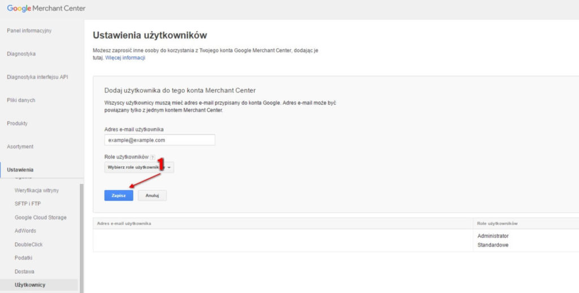Navigate to the Asortyment section
The width and height of the screenshot is (579, 293).
pos(20,146)
